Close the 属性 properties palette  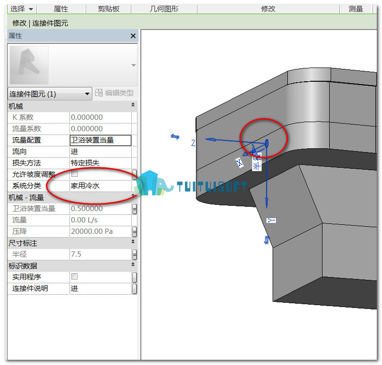(133, 36)
